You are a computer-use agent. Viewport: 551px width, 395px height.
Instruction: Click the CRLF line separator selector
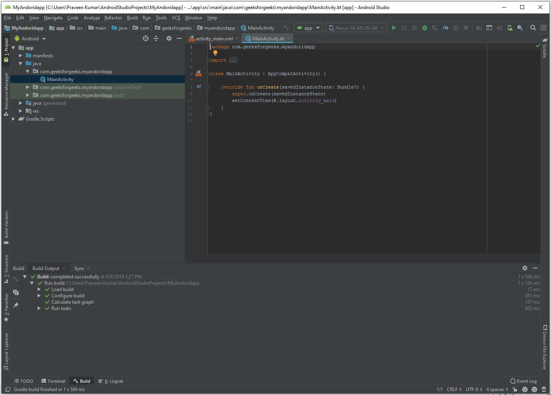pyautogui.click(x=454, y=389)
